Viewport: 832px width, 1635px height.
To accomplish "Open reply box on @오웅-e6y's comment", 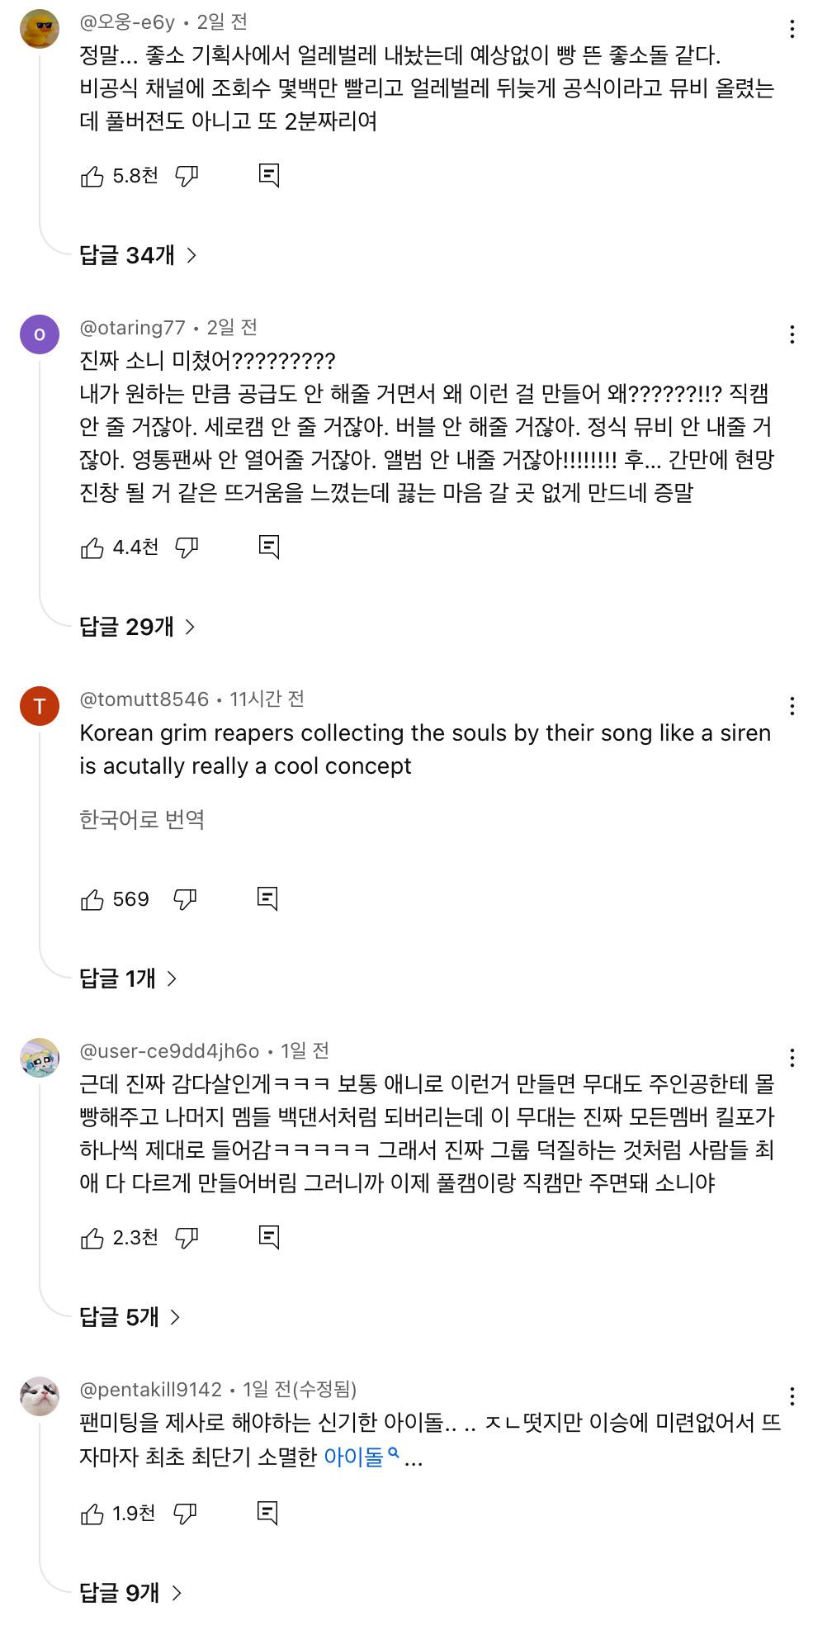I will click(269, 176).
